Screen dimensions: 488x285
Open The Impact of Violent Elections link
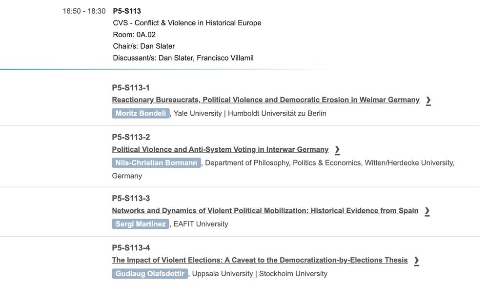(260, 260)
